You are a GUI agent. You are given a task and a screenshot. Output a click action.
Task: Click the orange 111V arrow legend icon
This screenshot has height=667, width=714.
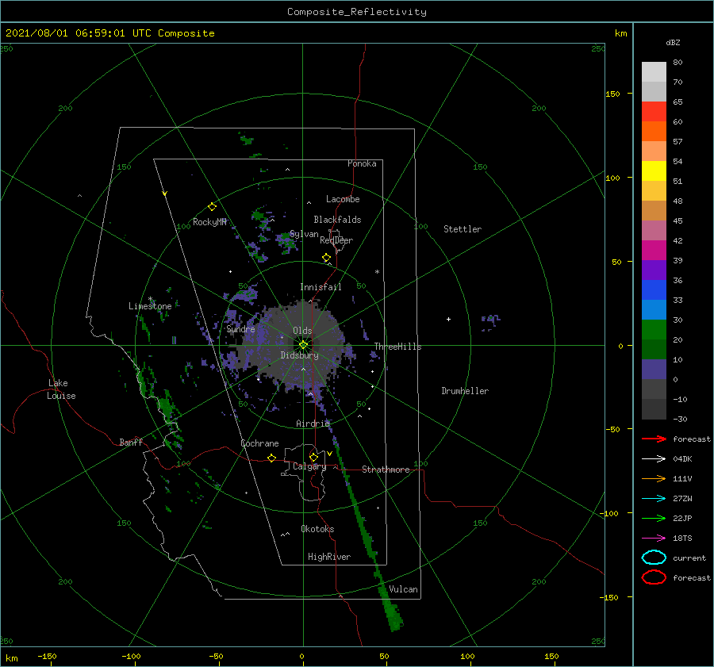pos(654,478)
